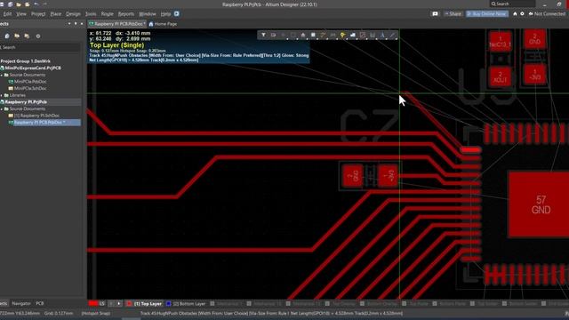Collapse Source Documents under MiniPciExpressCard

(x=2, y=75)
